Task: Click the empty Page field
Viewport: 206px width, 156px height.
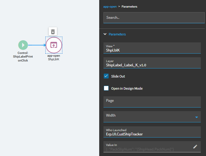Action: pyautogui.click(x=152, y=101)
